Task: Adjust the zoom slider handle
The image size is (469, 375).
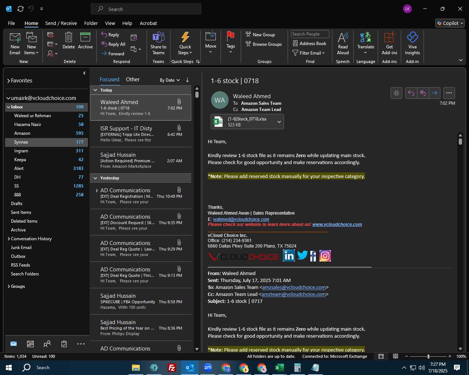Action: click(x=428, y=356)
